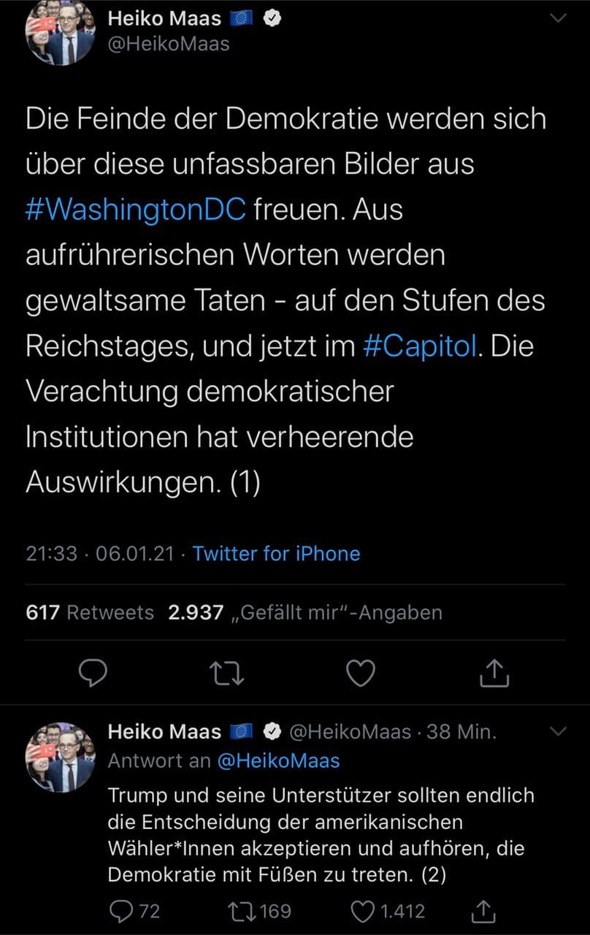The width and height of the screenshot is (590, 935).
Task: Share the main tweet via share icon
Action: pos(494,673)
